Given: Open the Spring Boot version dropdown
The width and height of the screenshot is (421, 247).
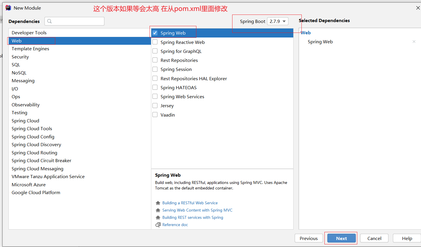Looking at the screenshot, I should pos(278,21).
